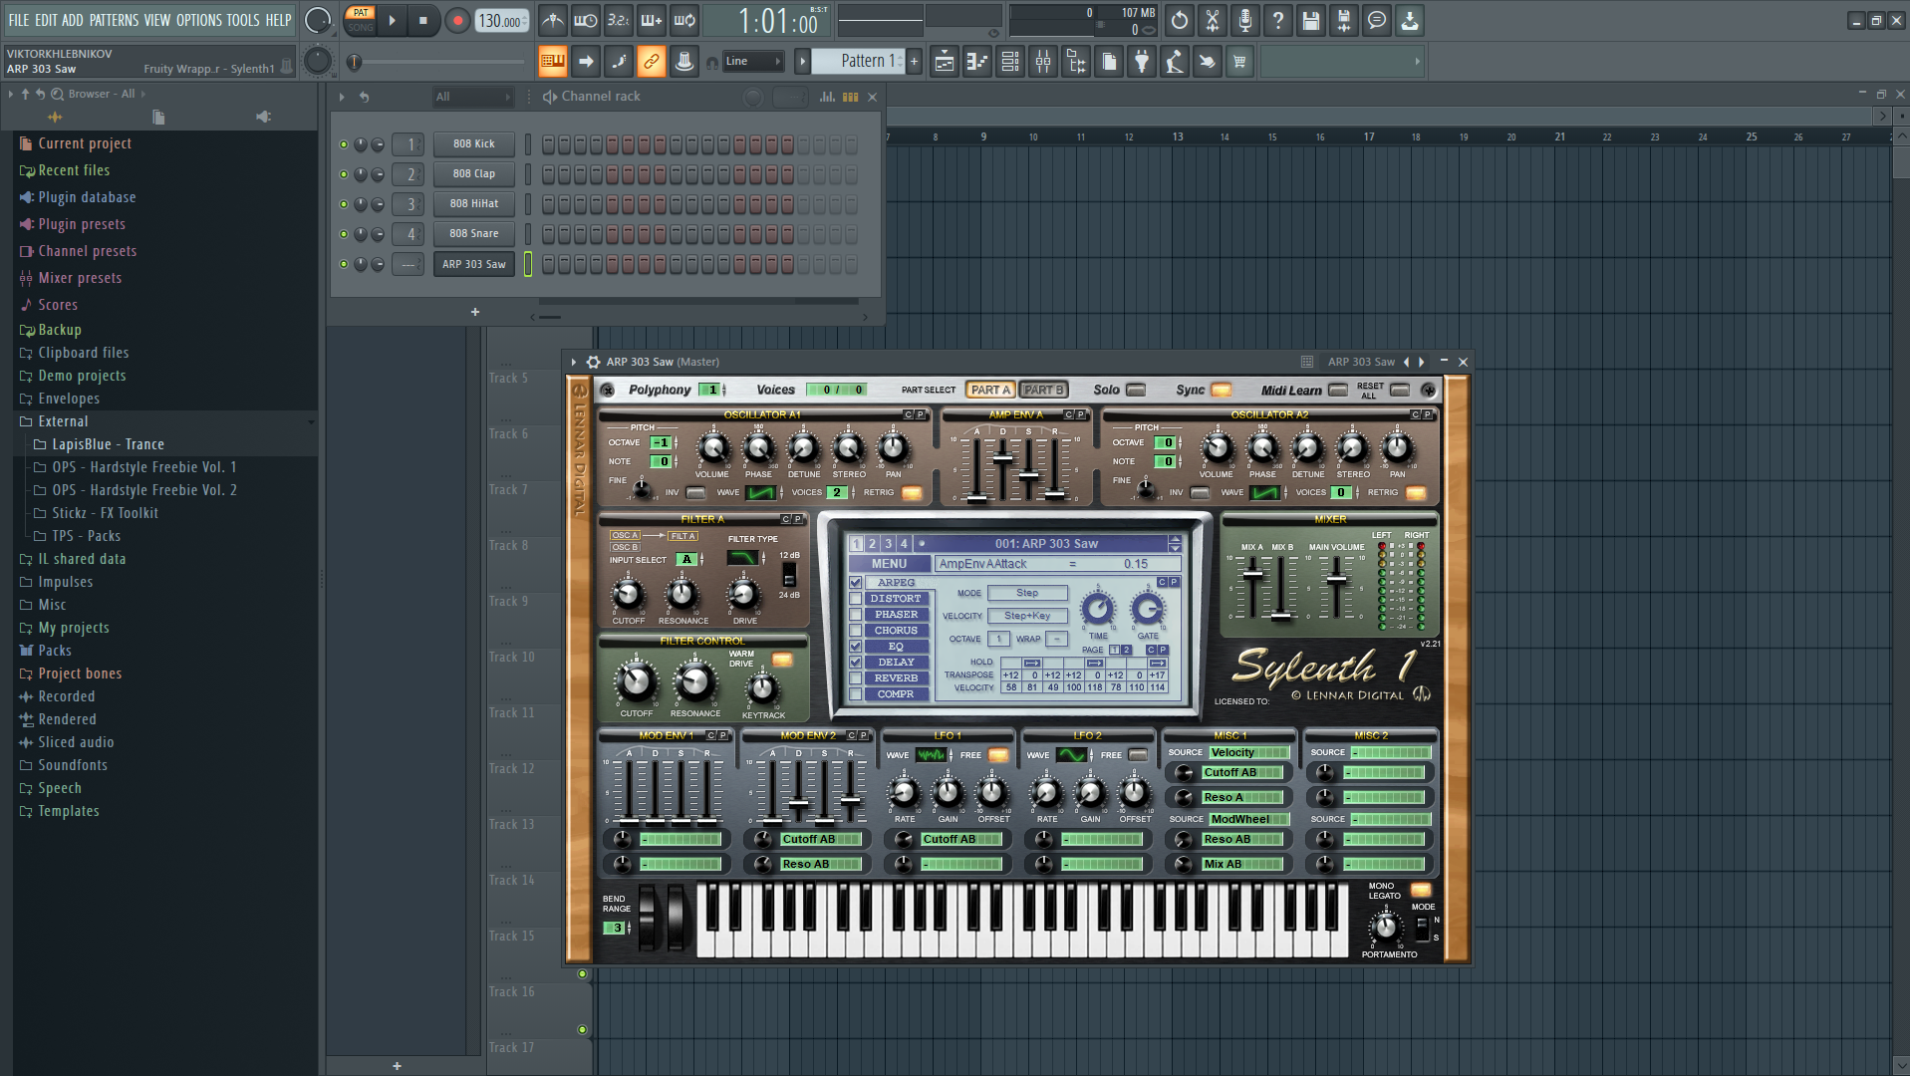The height and width of the screenshot is (1076, 1910).
Task: Open the FILE menu
Action: [x=19, y=20]
